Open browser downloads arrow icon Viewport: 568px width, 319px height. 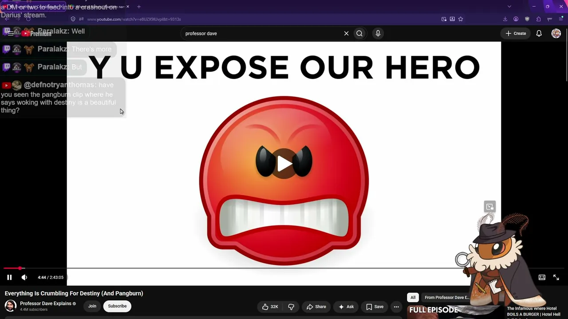click(505, 19)
